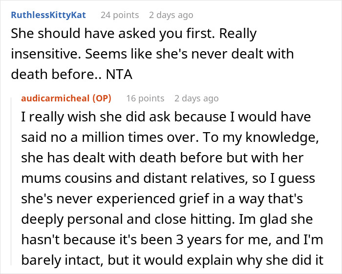Open RuthlessKittyKat comment's 2 days ago timestamp

[x=171, y=15]
